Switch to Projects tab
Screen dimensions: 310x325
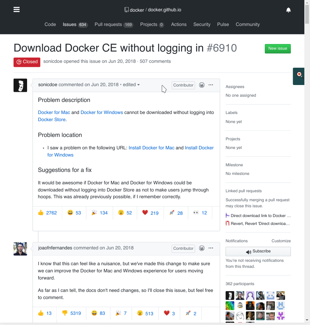coord(152,24)
